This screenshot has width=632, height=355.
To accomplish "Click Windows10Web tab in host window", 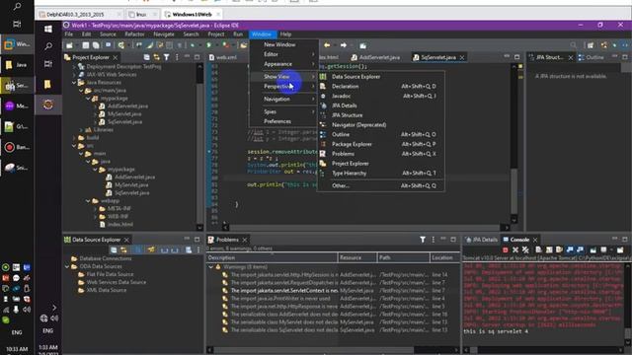I will [x=192, y=14].
